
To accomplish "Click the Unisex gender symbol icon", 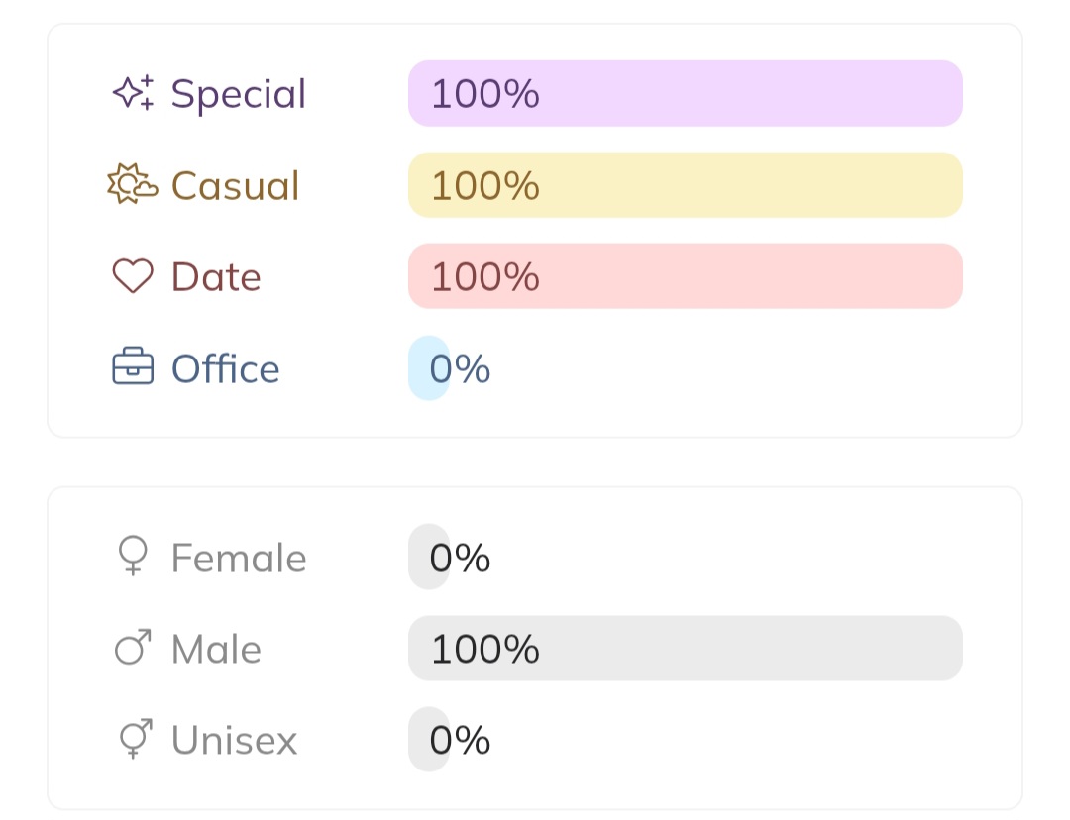I will click(x=133, y=740).
